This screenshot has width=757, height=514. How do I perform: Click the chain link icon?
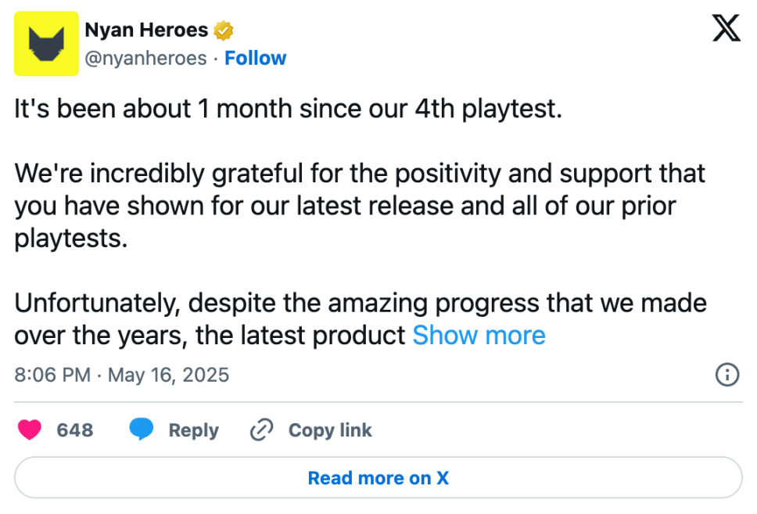point(261,430)
